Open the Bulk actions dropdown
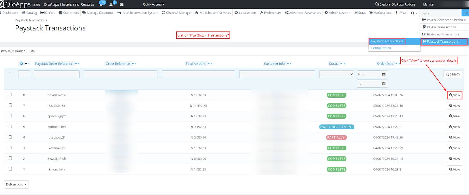This screenshot has height=195, width=469. coord(16,184)
